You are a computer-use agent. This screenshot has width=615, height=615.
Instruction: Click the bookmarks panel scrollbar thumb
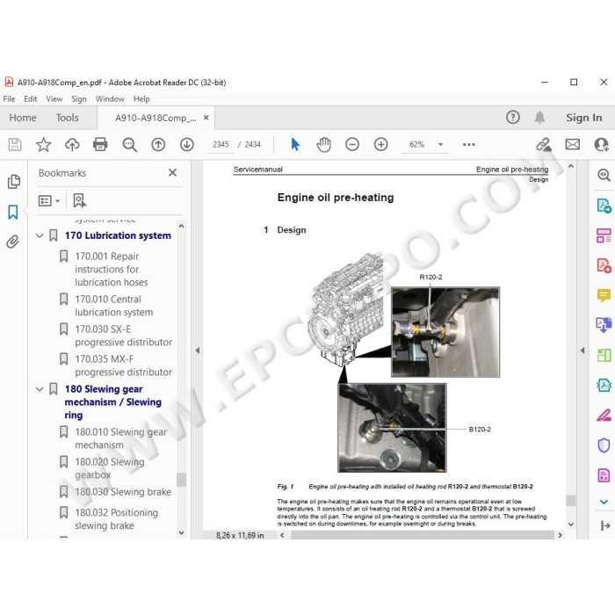click(181, 480)
